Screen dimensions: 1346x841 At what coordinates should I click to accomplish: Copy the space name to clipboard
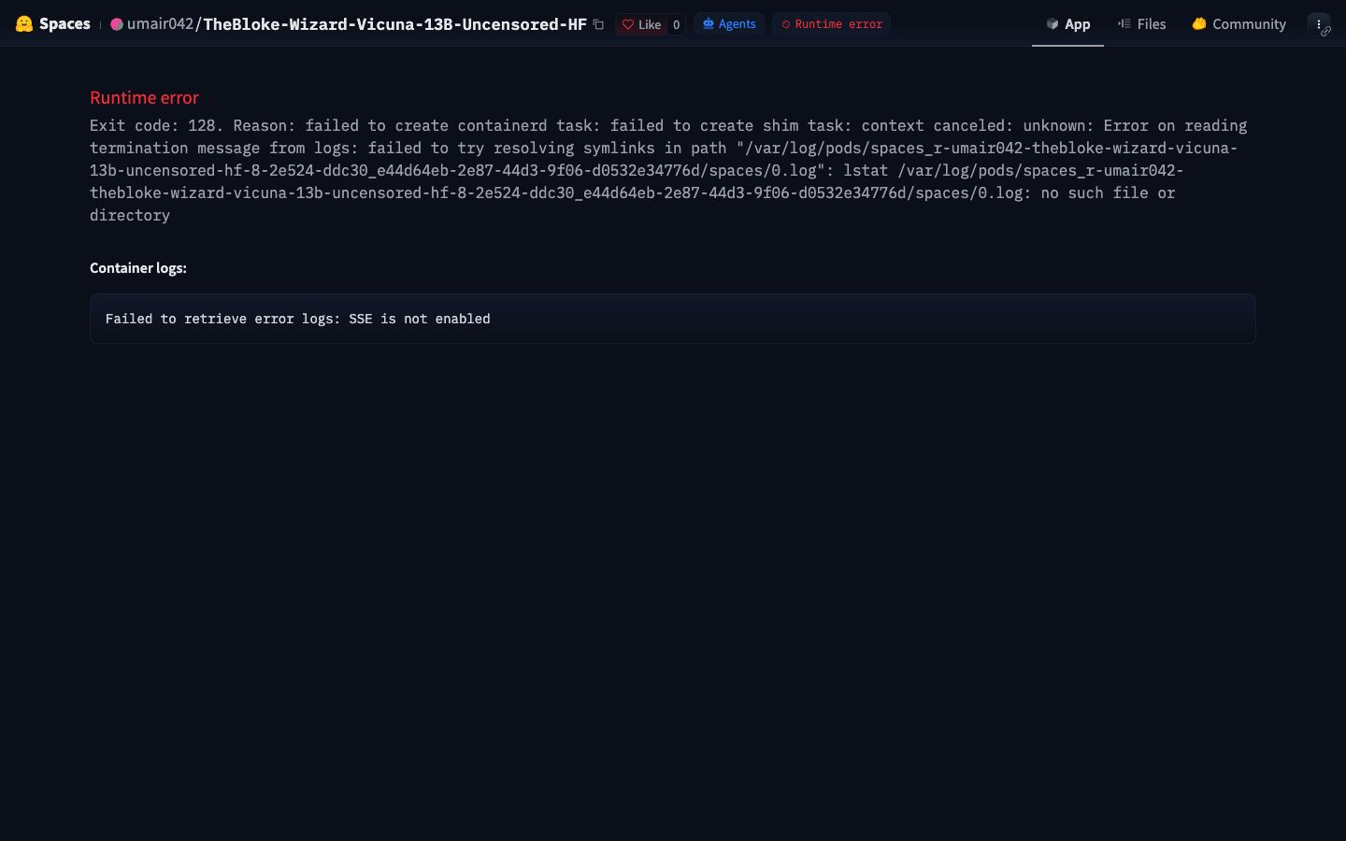coord(599,24)
